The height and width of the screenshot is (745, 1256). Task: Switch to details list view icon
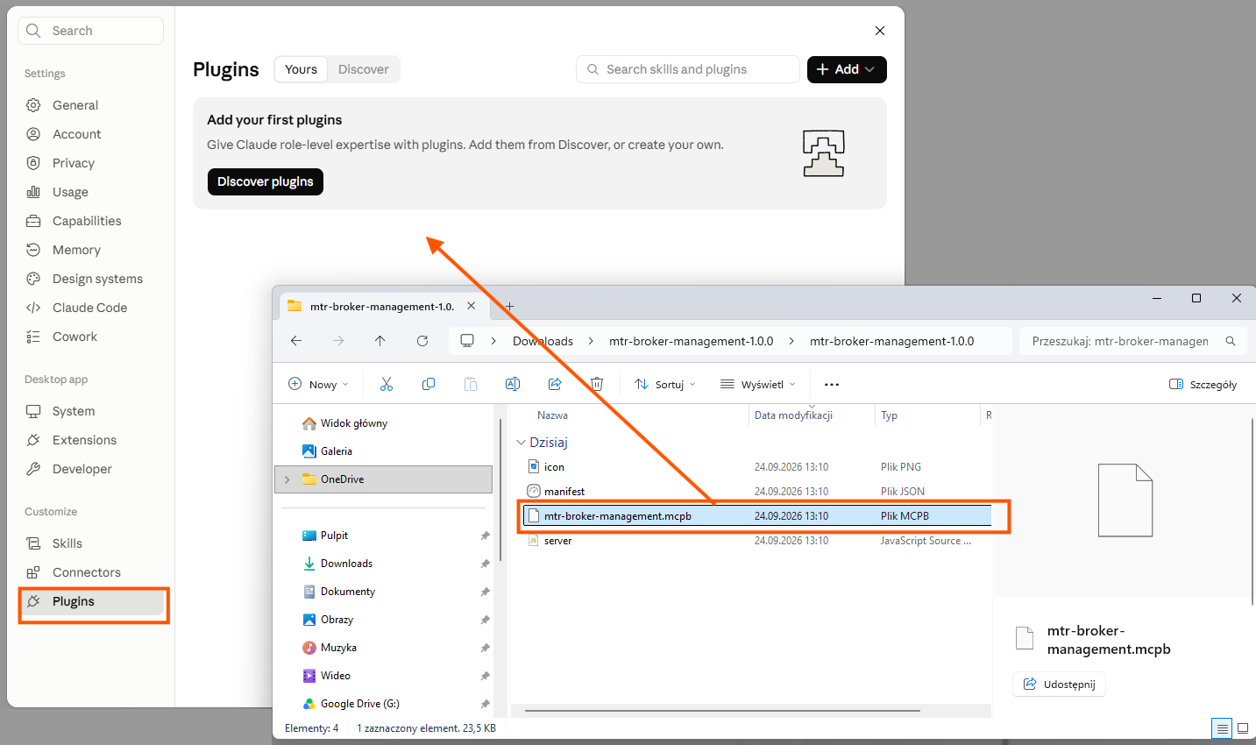click(1222, 728)
